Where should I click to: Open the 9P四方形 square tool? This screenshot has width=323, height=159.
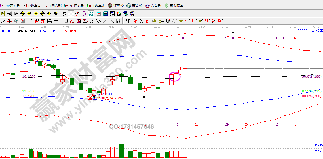pyautogui.click(x=11, y=6)
